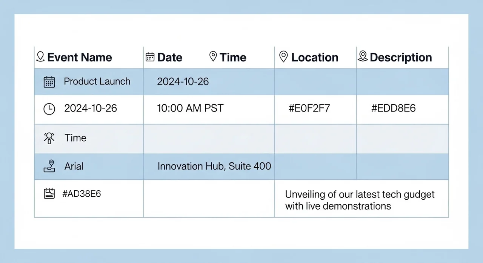483x263 pixels.
Task: Select the Location column header text
Action: [315, 57]
